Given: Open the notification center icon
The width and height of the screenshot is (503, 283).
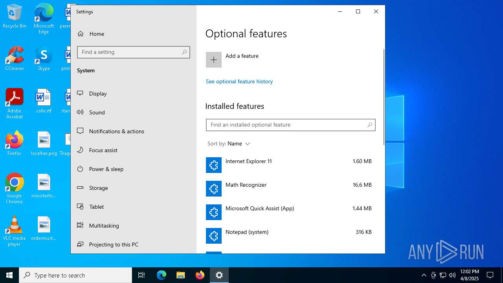Looking at the screenshot, I should [x=490, y=275].
